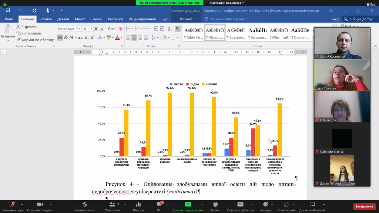Click the Cut scissors icon
This screenshot has width=379, height=213.
[19, 27]
